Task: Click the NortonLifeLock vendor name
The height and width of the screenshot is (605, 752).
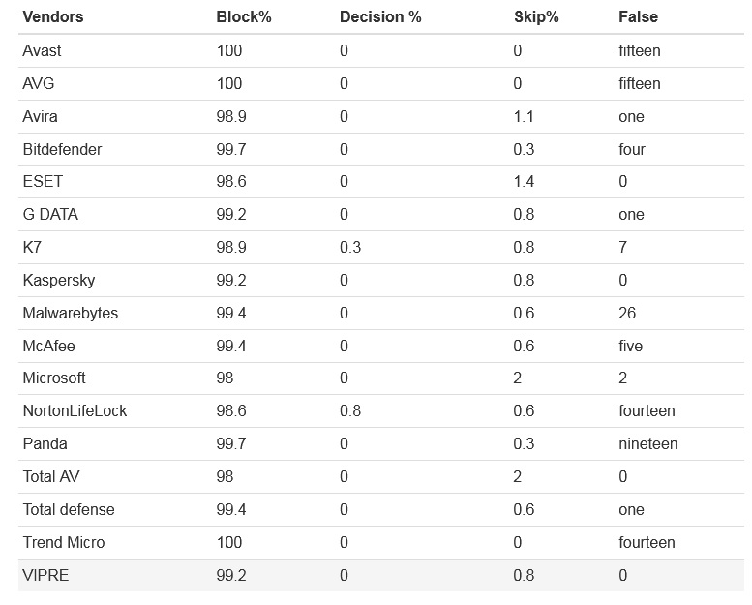Action: click(x=75, y=410)
